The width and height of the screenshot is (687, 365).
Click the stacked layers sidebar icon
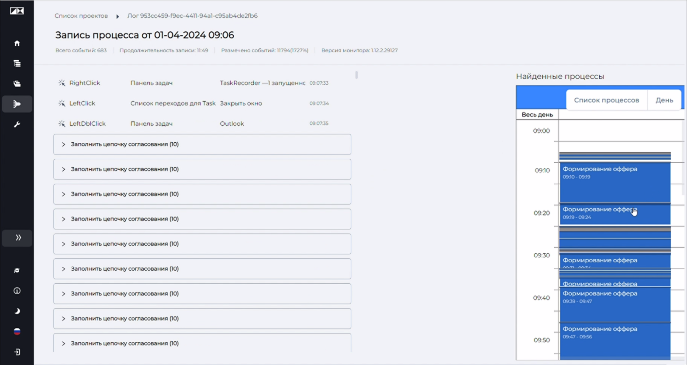pyautogui.click(x=17, y=84)
